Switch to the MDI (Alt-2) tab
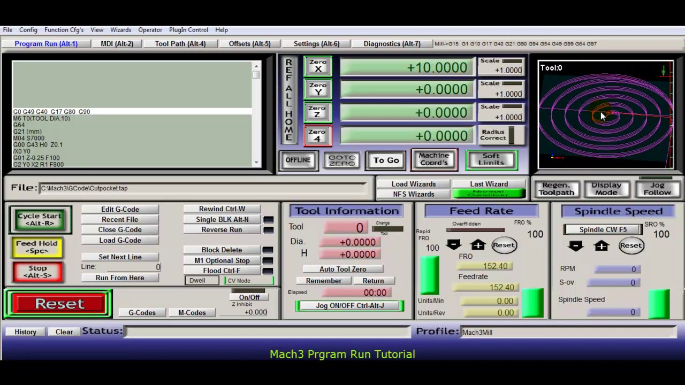Image resolution: width=685 pixels, height=385 pixels. (117, 44)
